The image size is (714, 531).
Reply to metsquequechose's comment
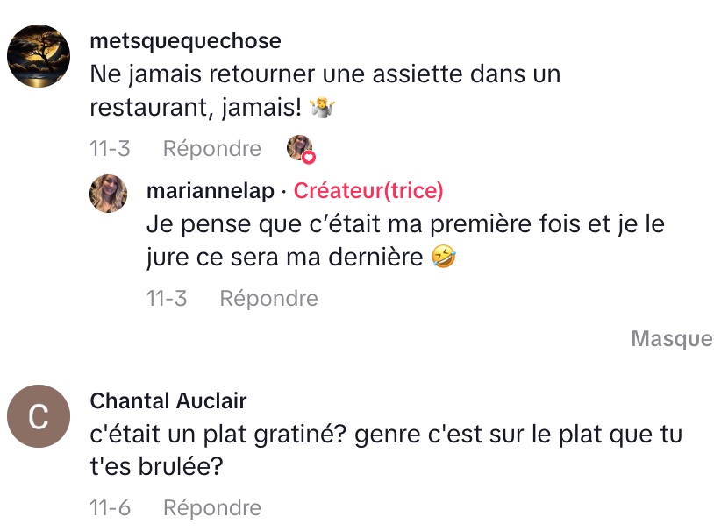212,149
